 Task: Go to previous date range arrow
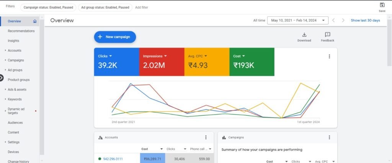point(333,21)
